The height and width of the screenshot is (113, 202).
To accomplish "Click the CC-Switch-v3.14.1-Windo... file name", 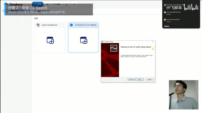I will 86,25.
